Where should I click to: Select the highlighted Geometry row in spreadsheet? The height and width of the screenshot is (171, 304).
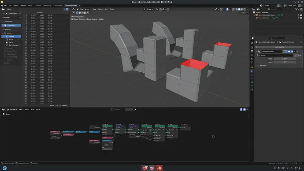click(x=11, y=26)
